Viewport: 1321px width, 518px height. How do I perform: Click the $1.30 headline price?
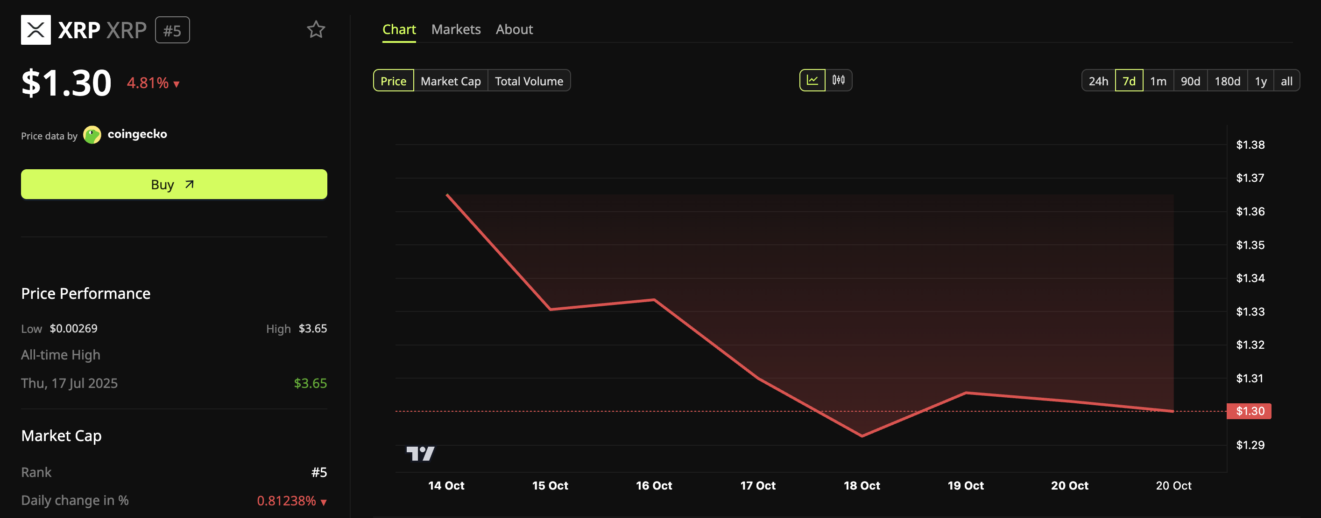66,83
